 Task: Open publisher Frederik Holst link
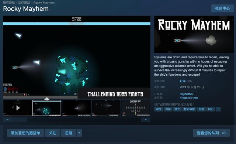pyautogui.click(x=189, y=98)
